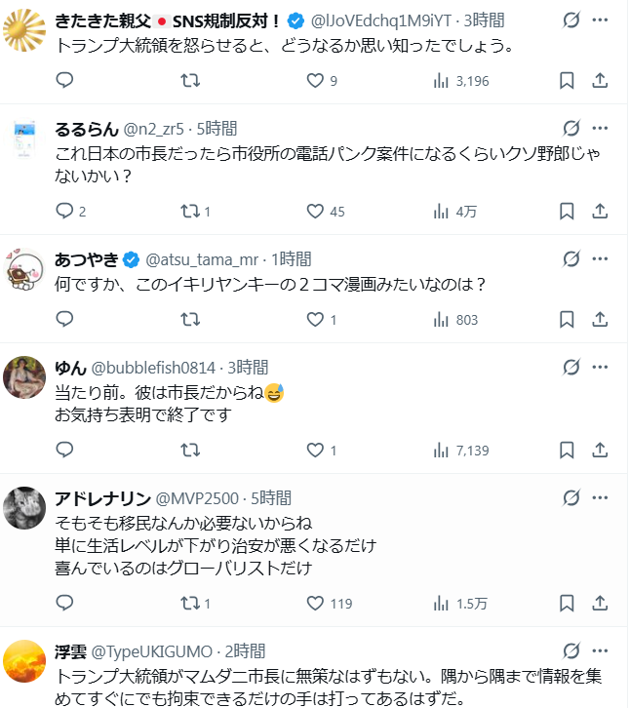This screenshot has width=630, height=708.
Task: Open 5時間 timestamp on るるらん's post
Action: 217,128
